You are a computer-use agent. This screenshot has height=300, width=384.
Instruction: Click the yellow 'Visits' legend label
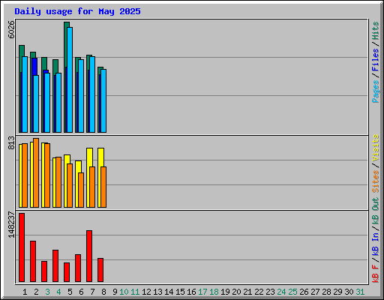[x=376, y=148]
